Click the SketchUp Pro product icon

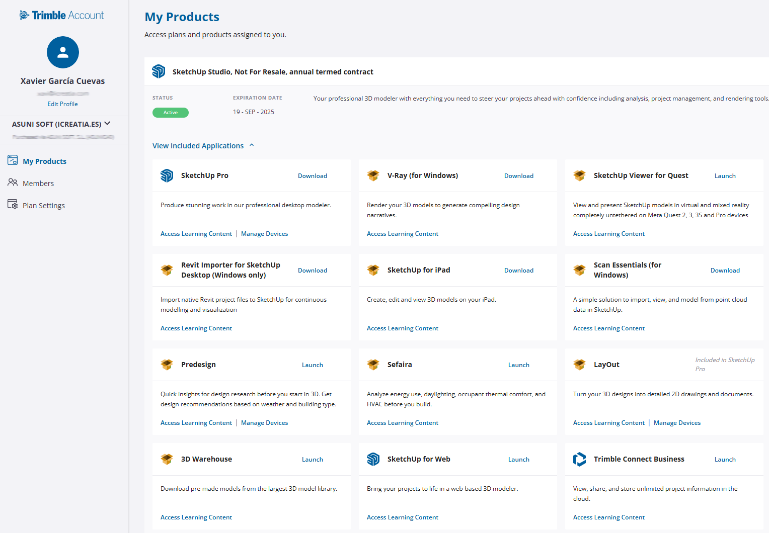coord(167,175)
